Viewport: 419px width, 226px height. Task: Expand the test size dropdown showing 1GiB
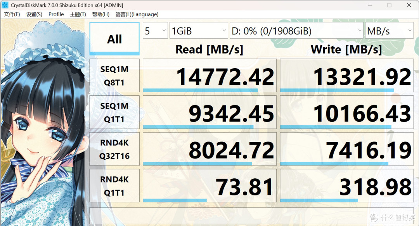point(199,31)
